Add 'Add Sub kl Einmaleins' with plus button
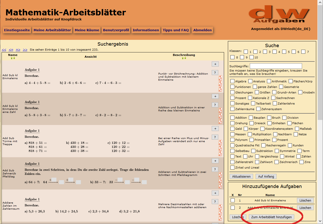 click(215, 64)
